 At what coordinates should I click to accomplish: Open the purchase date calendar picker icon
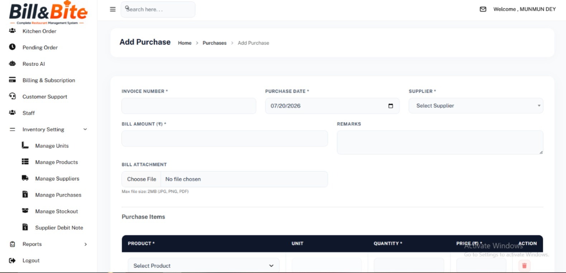(390, 106)
